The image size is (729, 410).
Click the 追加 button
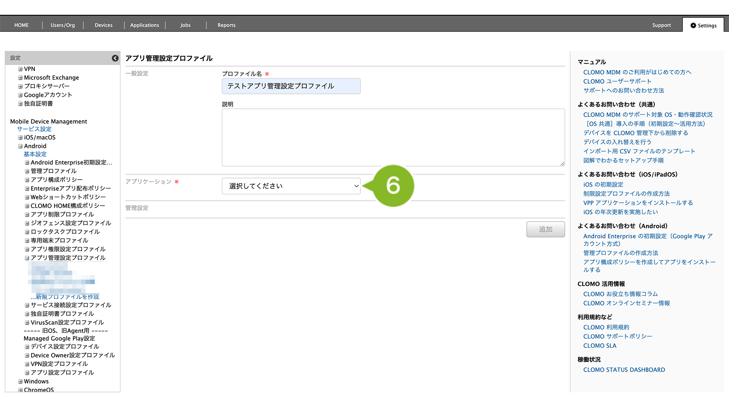545,230
